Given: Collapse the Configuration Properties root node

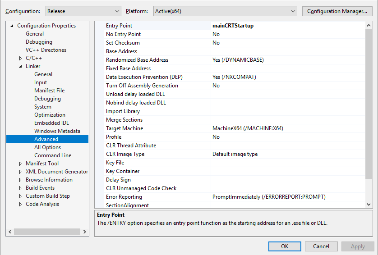Looking at the screenshot, I should 12,26.
